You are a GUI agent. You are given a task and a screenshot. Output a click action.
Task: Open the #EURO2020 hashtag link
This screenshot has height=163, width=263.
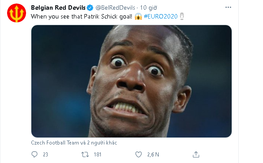[161, 17]
